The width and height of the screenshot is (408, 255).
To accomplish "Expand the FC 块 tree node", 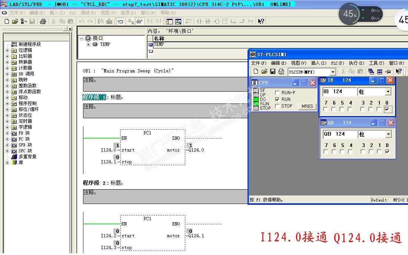I will tap(7, 139).
